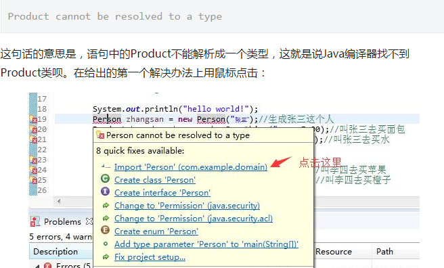This screenshot has width=444, height=268.
Task: Select Import 'Person' (com.example.domain) quick fix
Action: point(191,167)
